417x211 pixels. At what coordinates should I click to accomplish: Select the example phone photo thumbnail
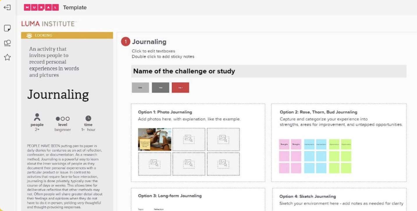155,139
